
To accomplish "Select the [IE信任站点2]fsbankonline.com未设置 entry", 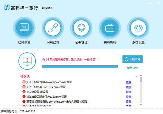I will click(49, 82).
